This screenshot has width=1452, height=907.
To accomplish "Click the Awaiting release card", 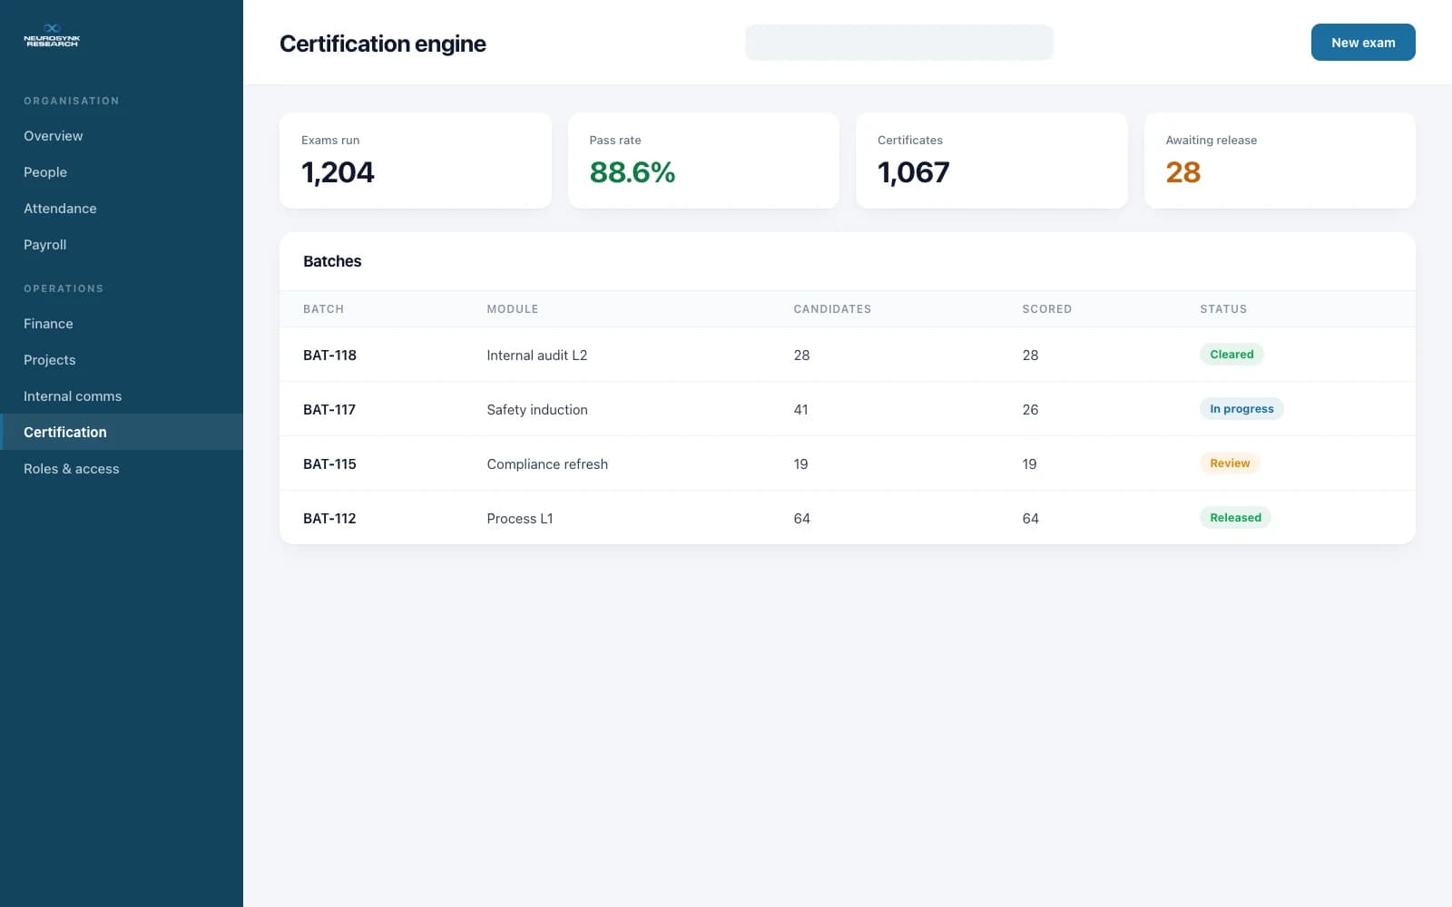I will point(1280,161).
